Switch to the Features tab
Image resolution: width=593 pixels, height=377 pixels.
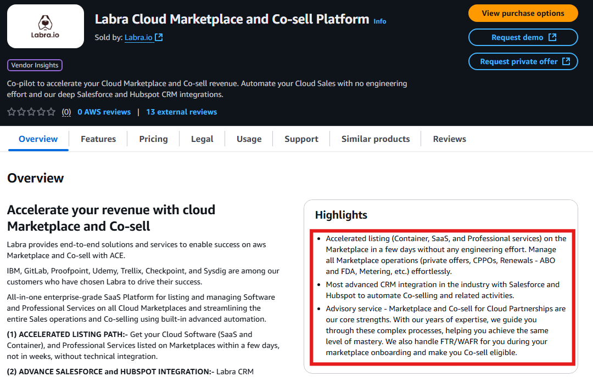pyautogui.click(x=98, y=139)
